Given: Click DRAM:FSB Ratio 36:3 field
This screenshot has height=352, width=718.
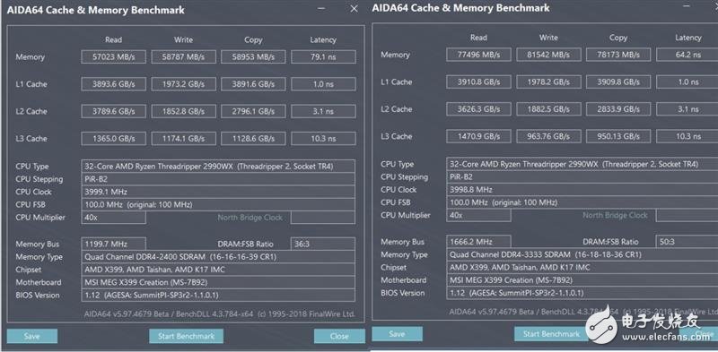Looking at the screenshot, I should pyautogui.click(x=323, y=244).
